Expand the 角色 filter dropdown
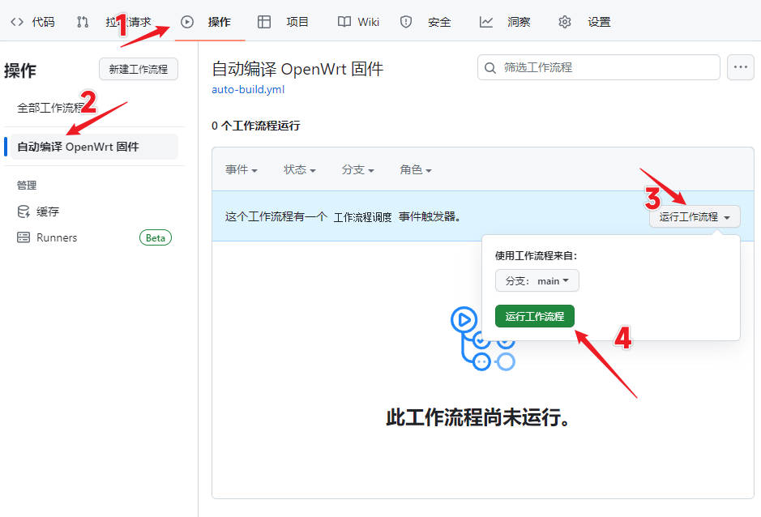This screenshot has height=517, width=761. click(416, 170)
